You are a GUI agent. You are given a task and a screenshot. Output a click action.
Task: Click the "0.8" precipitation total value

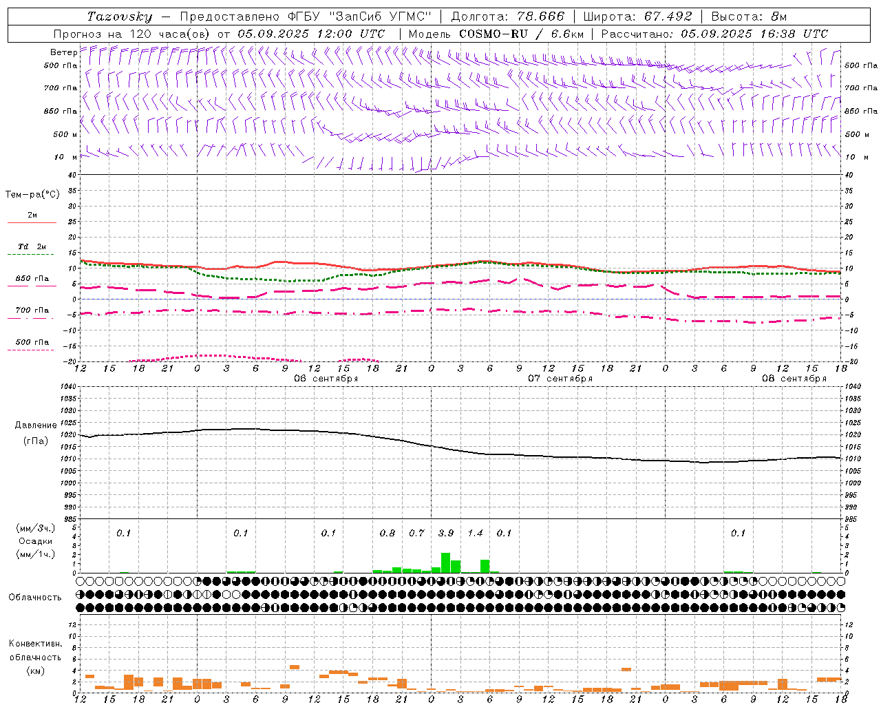click(x=388, y=534)
